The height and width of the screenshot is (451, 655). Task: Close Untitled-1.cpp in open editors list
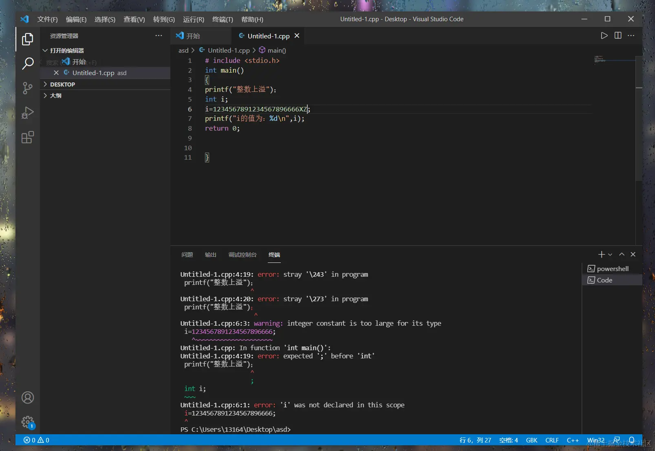coord(56,73)
